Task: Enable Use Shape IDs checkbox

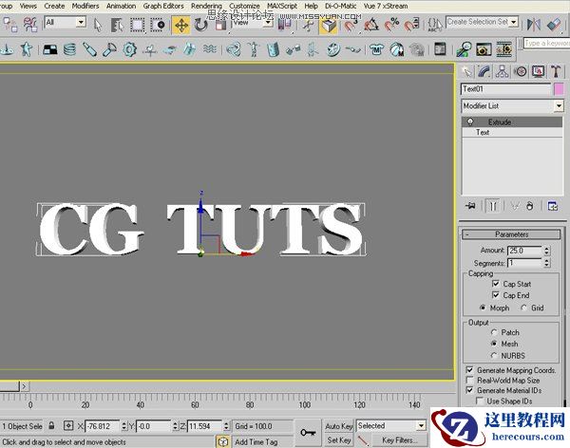Action: coord(480,401)
